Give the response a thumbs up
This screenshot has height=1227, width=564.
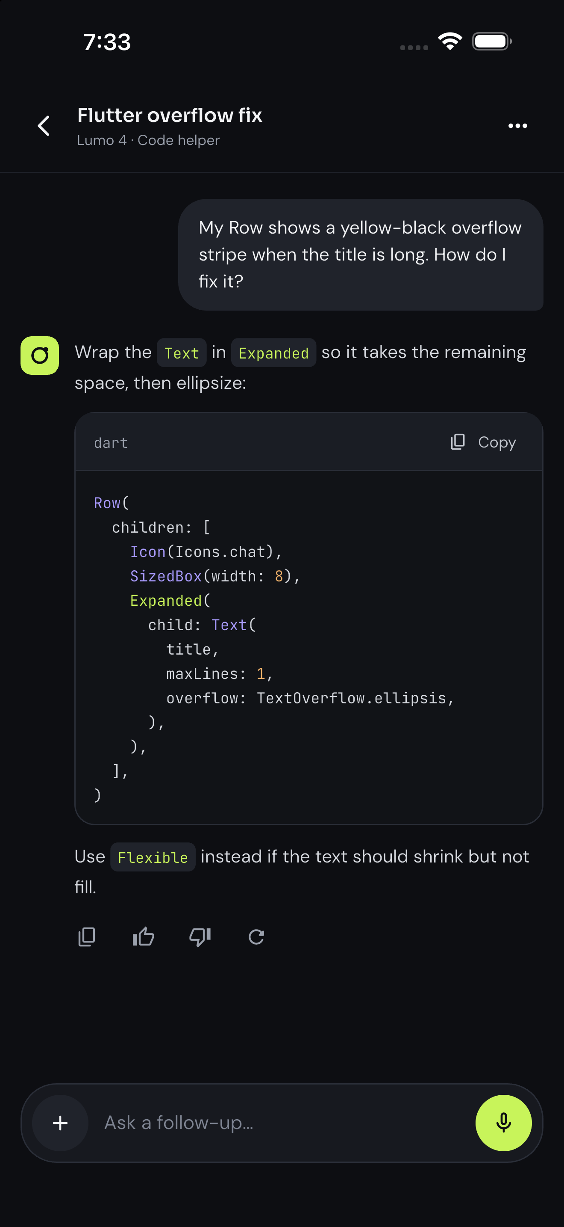pos(143,937)
